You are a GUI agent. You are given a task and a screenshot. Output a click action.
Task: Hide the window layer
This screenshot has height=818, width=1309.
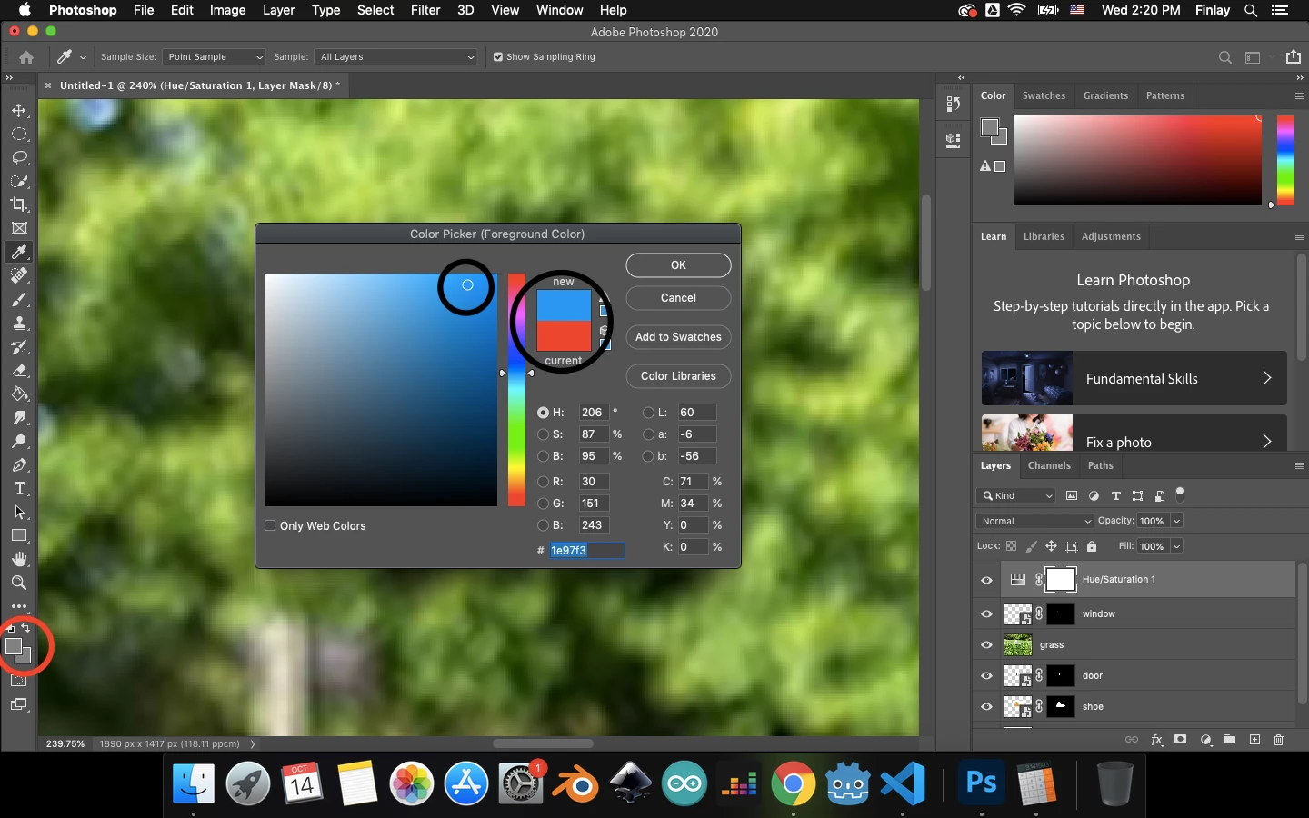pos(986,614)
